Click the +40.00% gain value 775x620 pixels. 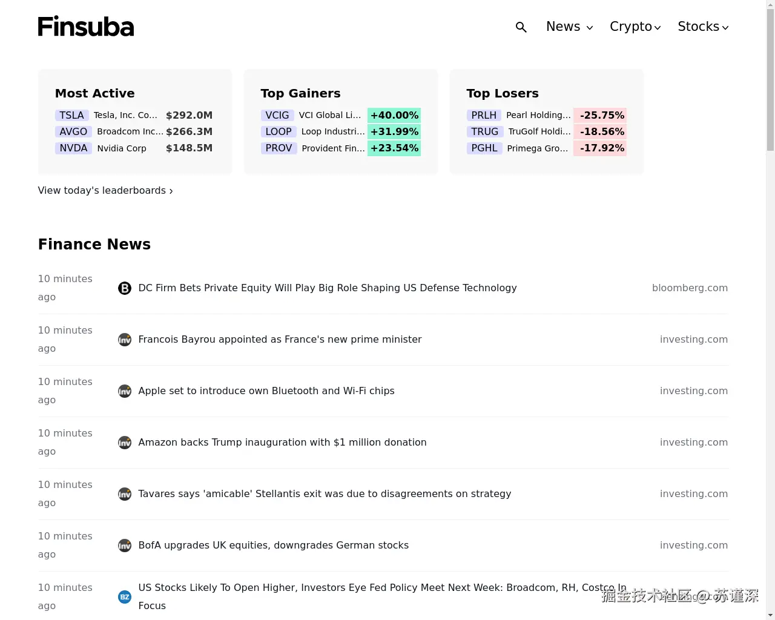(394, 115)
